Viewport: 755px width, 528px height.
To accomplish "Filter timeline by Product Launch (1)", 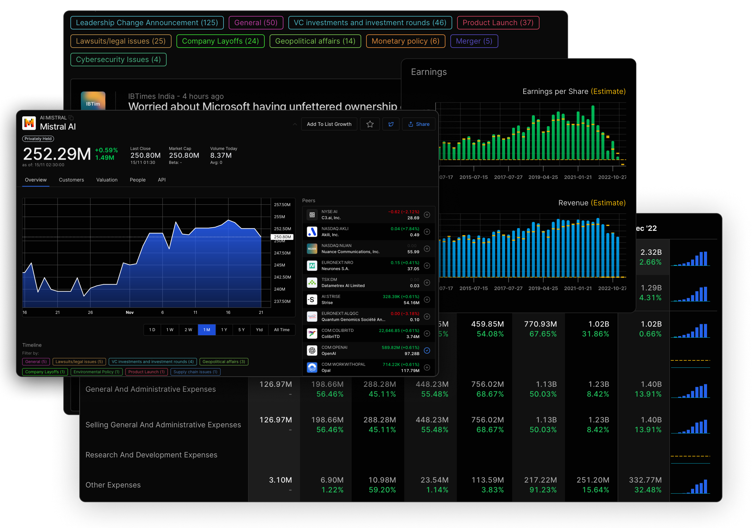I will coord(147,372).
